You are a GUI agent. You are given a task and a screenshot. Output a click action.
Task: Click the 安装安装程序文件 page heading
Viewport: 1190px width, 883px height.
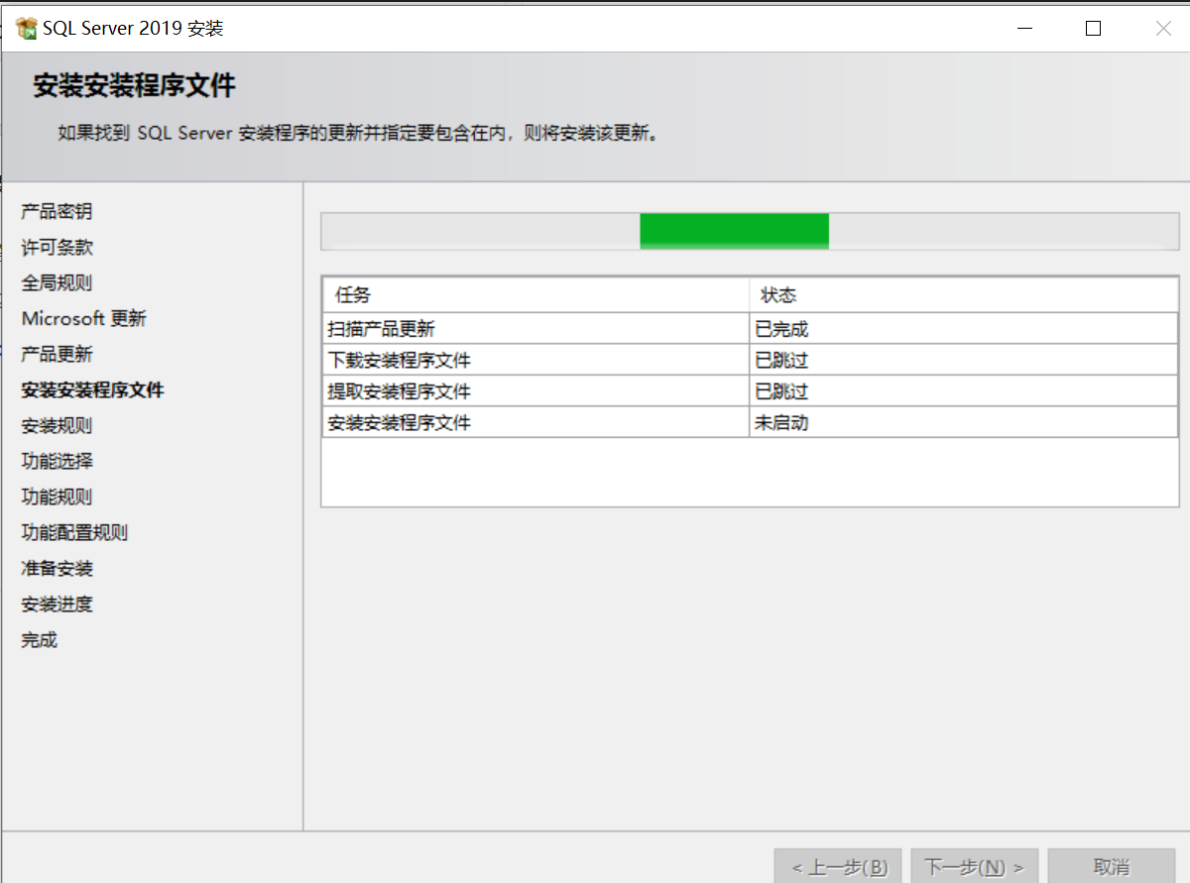(134, 86)
